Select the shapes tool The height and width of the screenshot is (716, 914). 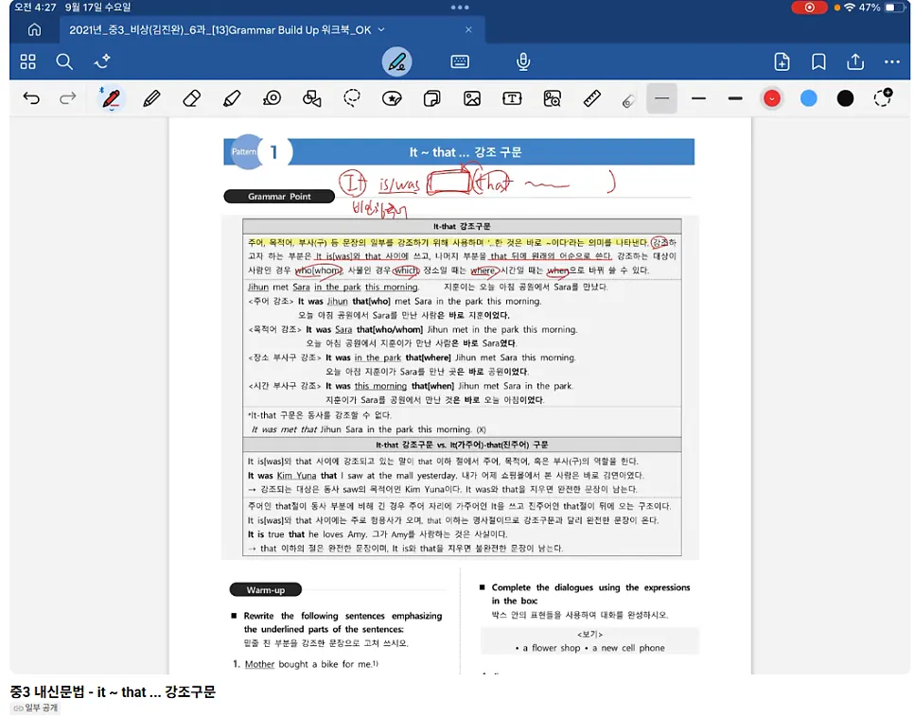(x=312, y=98)
